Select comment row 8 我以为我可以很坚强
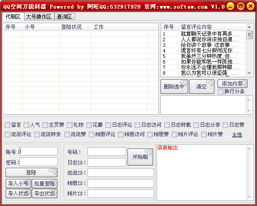Viewport: 257px width, 206px height. pos(203,73)
